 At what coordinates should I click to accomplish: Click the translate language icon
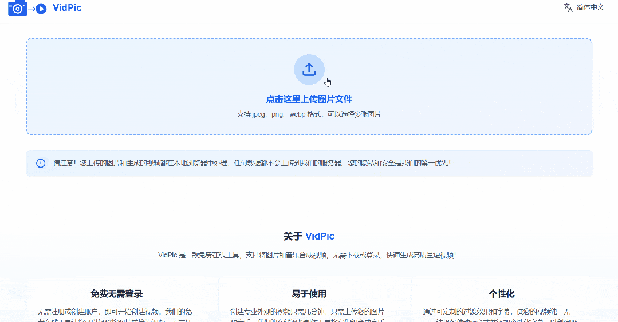[x=568, y=7]
